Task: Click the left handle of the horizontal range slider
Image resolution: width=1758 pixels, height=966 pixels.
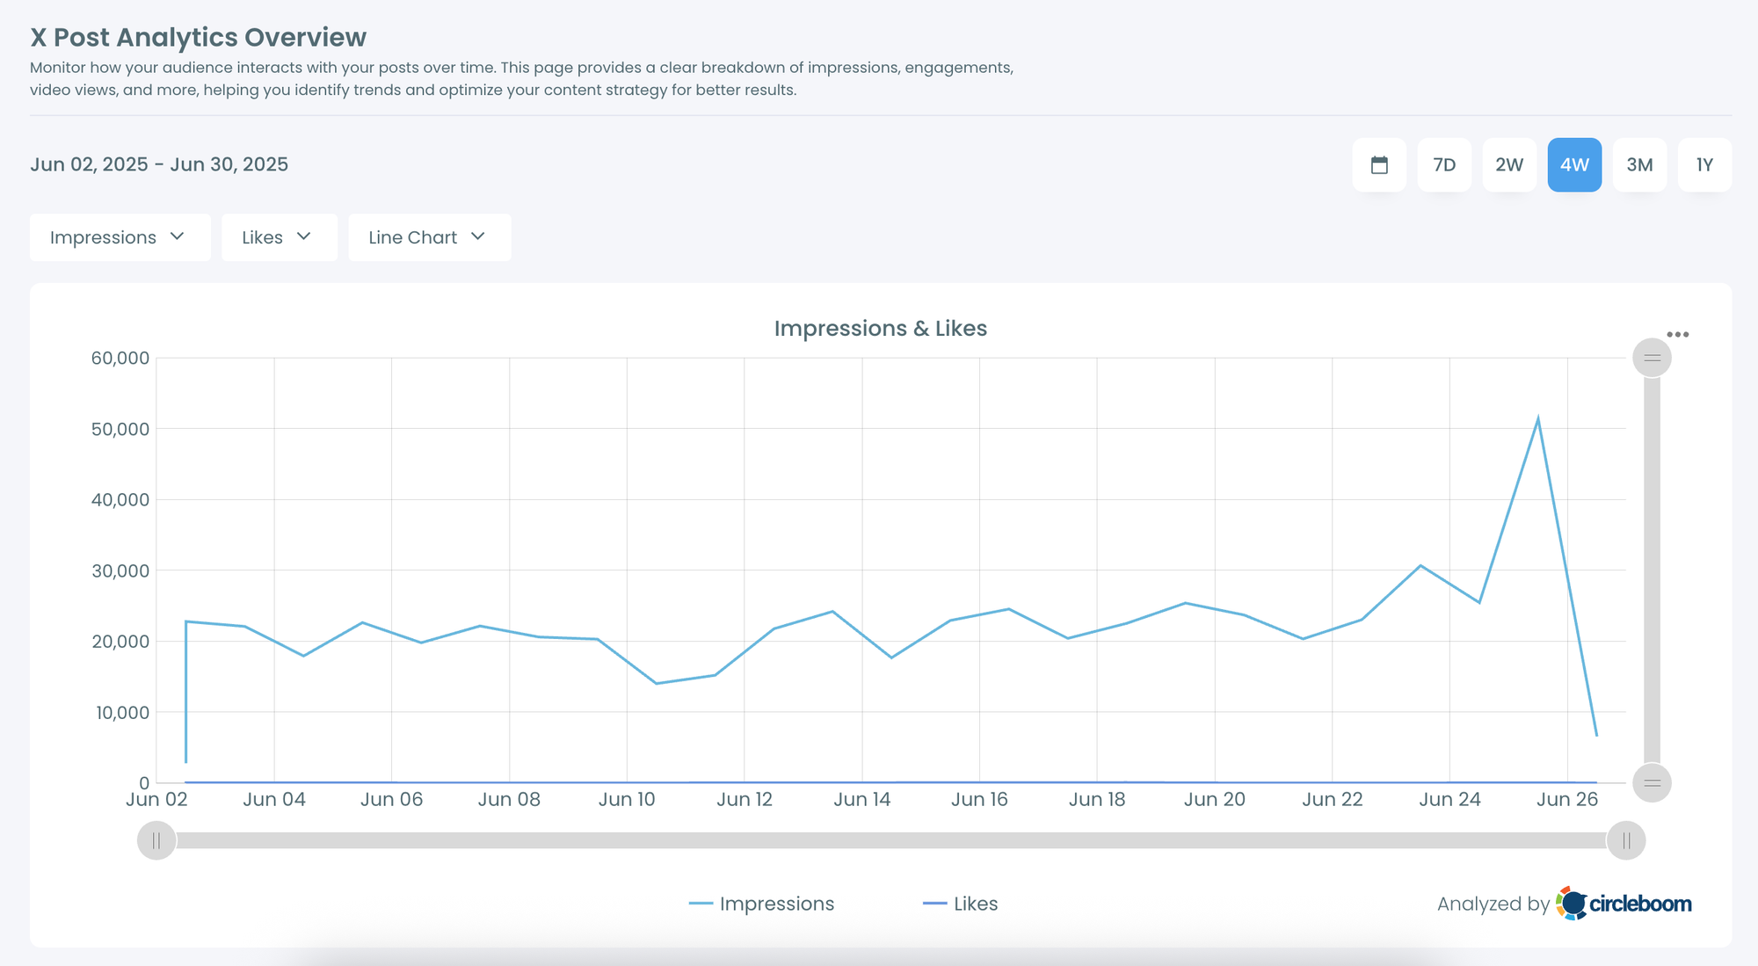Action: 156,839
